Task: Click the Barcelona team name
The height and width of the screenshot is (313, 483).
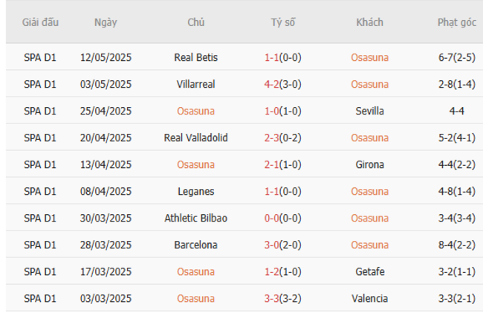Action: click(195, 245)
